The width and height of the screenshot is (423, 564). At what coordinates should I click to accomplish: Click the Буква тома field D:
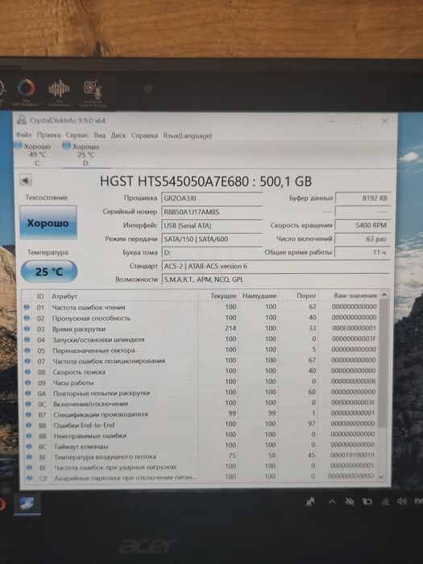(212, 252)
